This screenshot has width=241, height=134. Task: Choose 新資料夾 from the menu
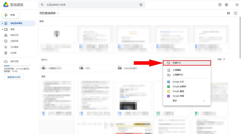187,63
